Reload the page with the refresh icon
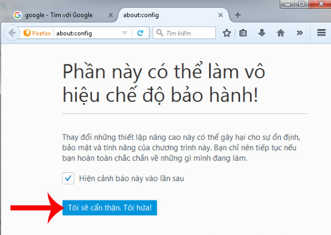331x235 pixels. (x=140, y=33)
